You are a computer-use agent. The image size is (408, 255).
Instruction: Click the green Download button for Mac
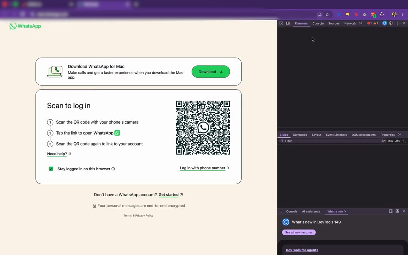pos(210,72)
